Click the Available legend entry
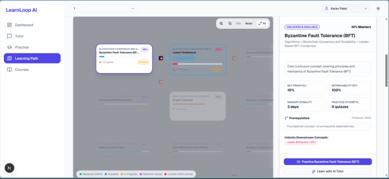 (111, 174)
